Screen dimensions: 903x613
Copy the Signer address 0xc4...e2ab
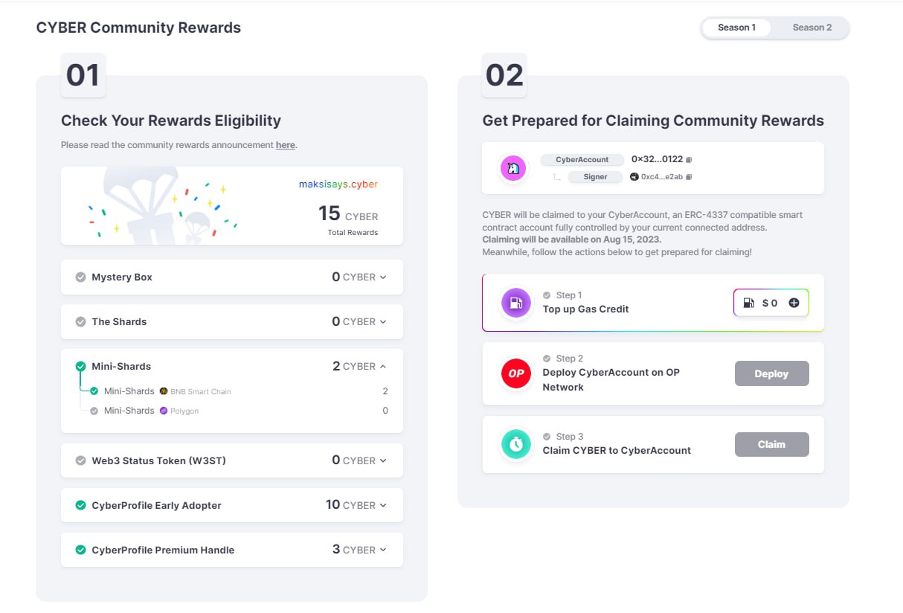[x=689, y=177]
